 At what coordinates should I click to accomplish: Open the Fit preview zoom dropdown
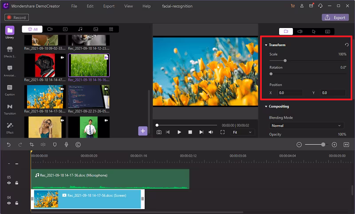click(242, 132)
